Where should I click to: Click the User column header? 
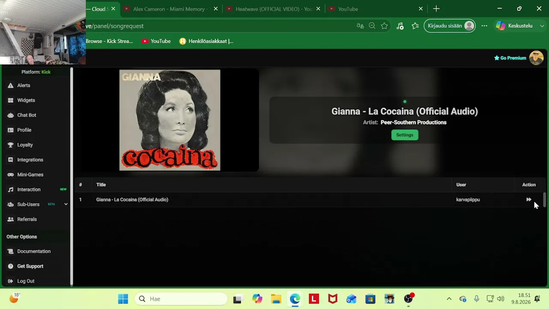coord(461,185)
